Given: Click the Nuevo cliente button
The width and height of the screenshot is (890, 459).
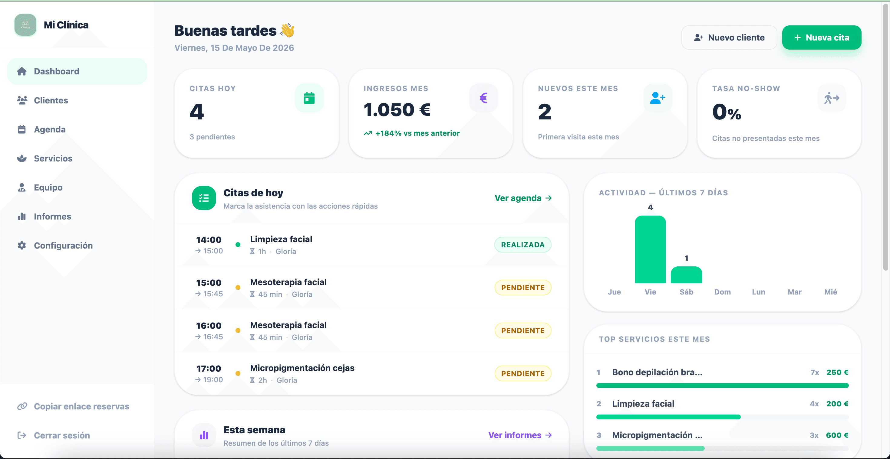Looking at the screenshot, I should coord(729,37).
